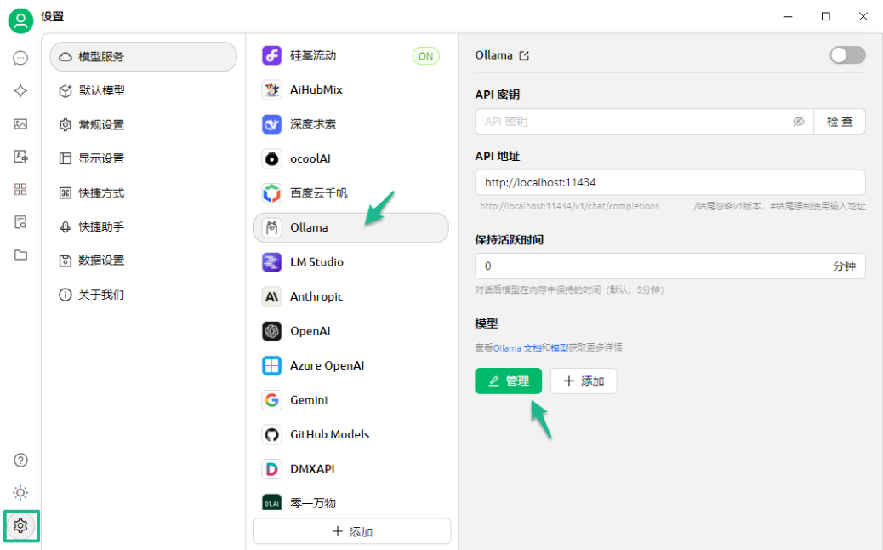Focus the 保持活跃时间 minutes field

pyautogui.click(x=670, y=266)
